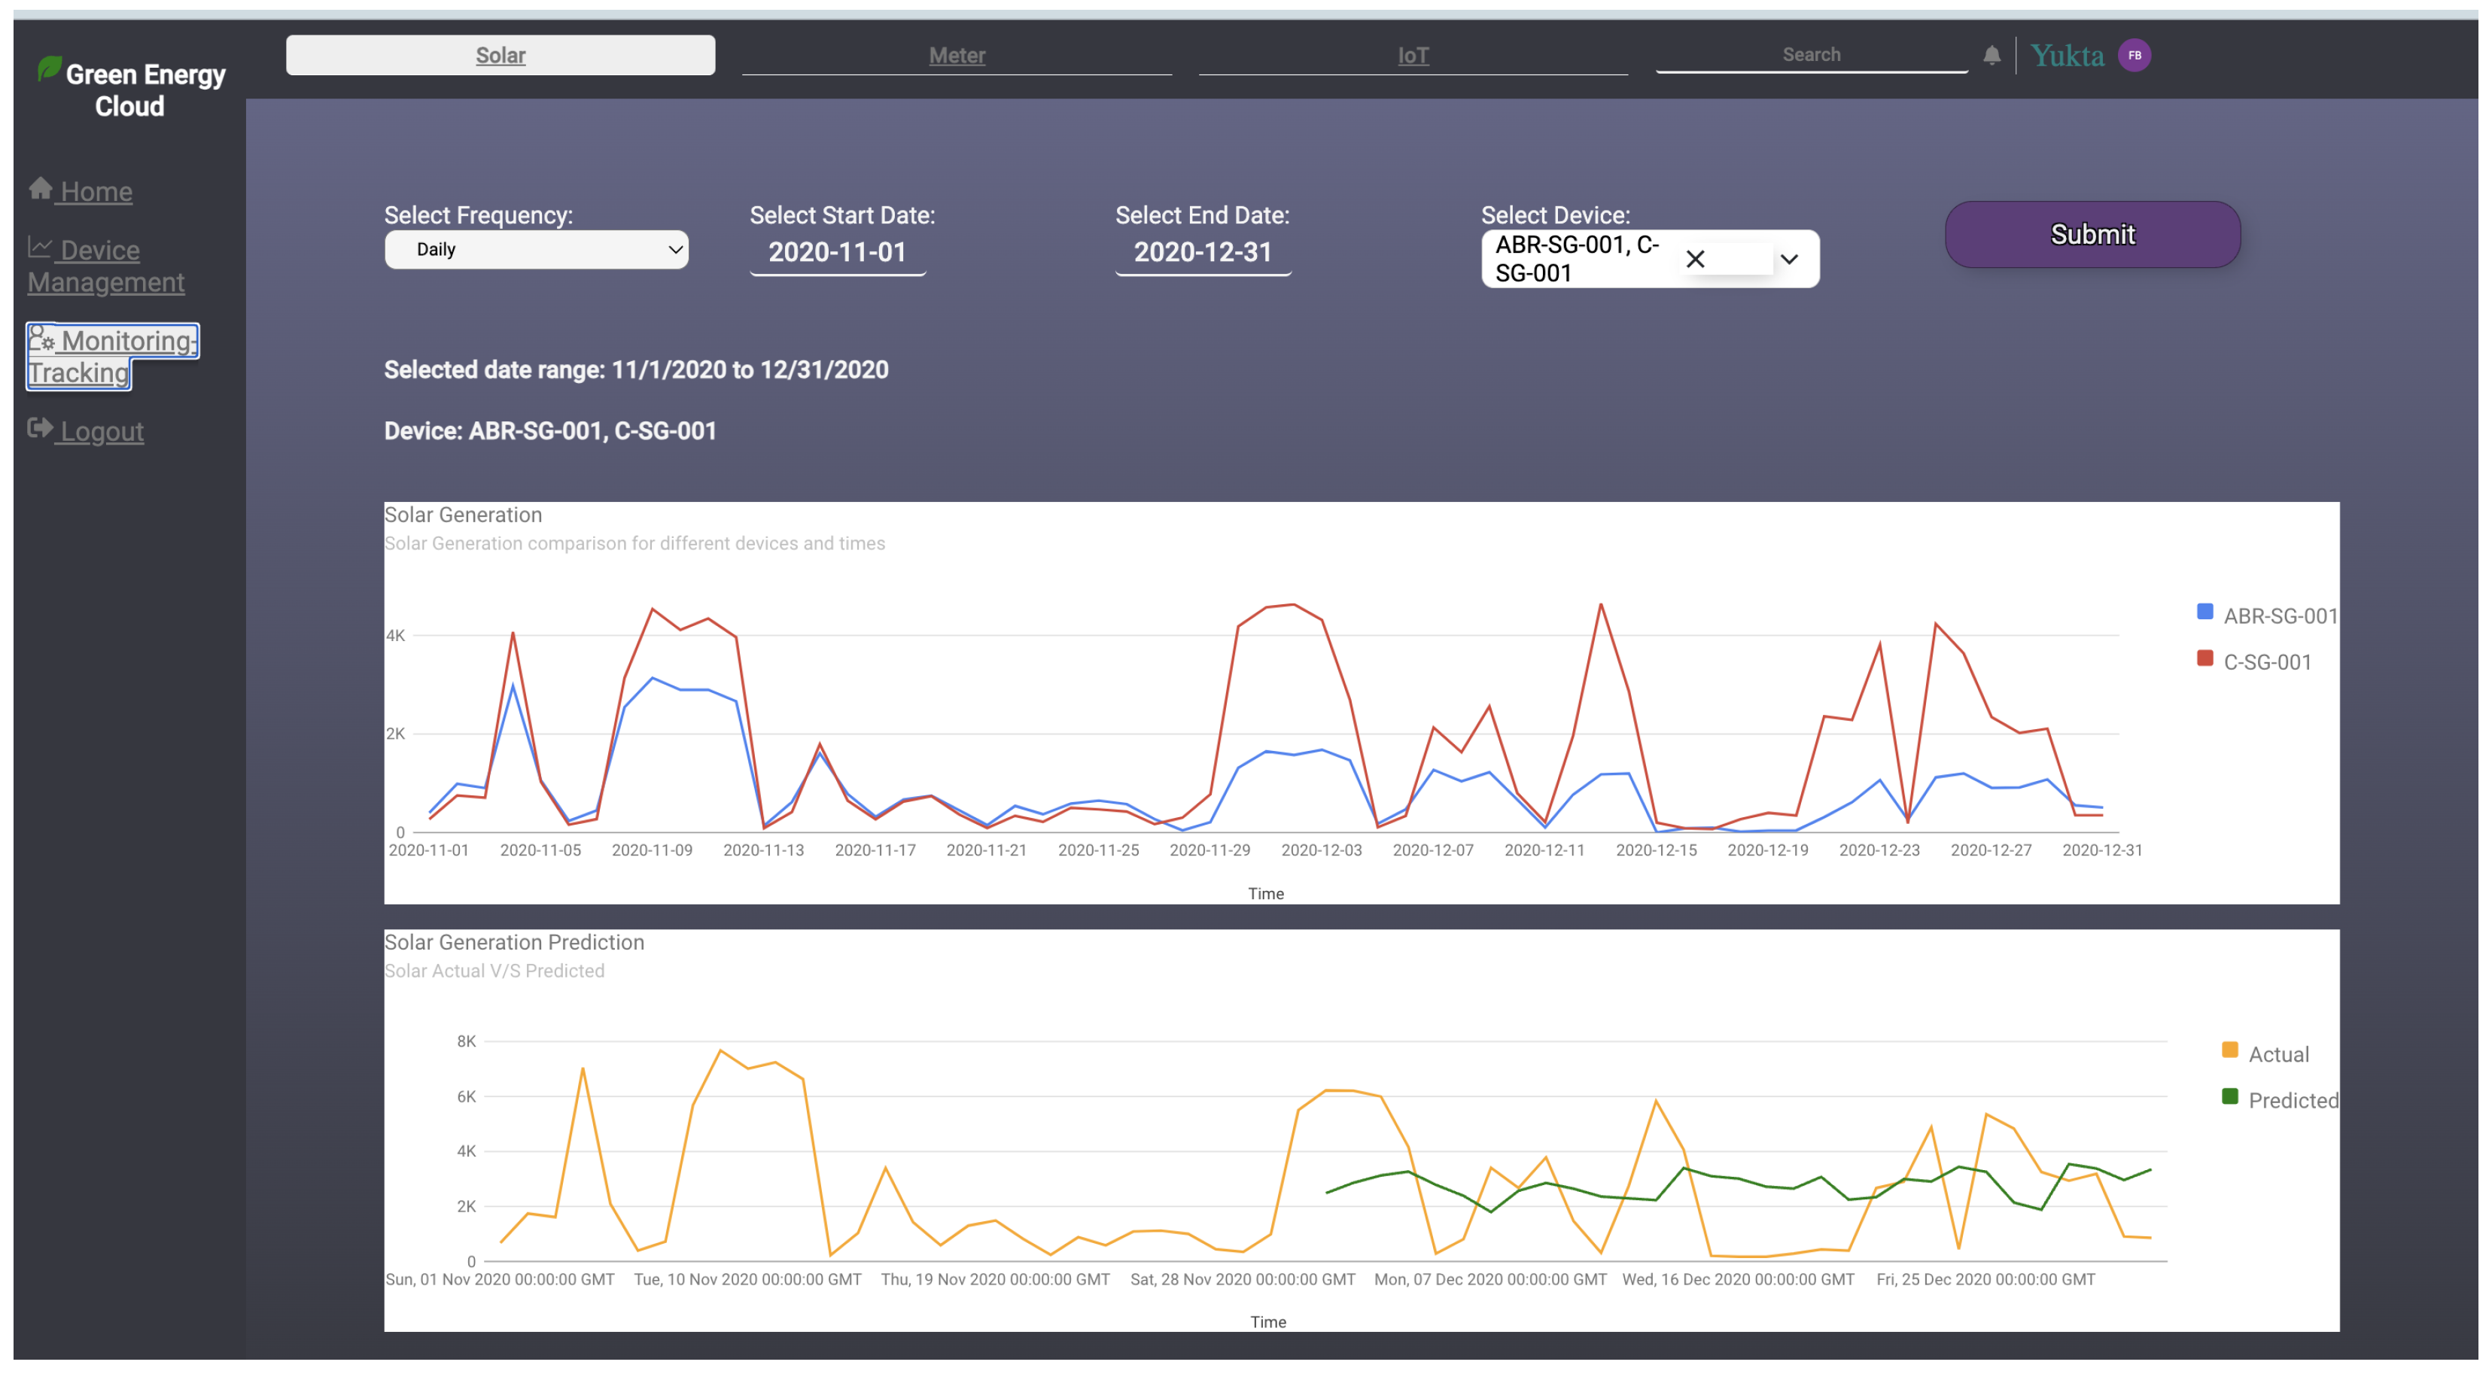
Task: Open the Select Frequency dropdown
Action: (536, 250)
